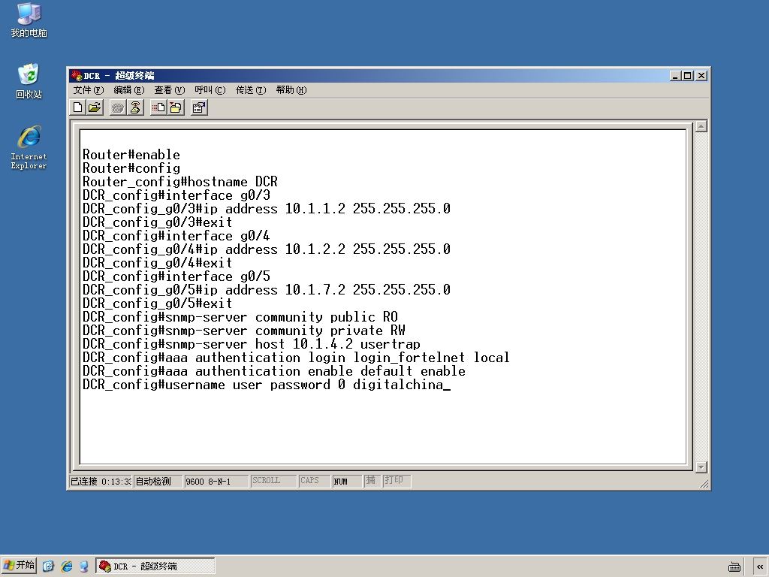Image resolution: width=769 pixels, height=577 pixels.
Task: Open the 呼叫(C) menu
Action: click(210, 90)
